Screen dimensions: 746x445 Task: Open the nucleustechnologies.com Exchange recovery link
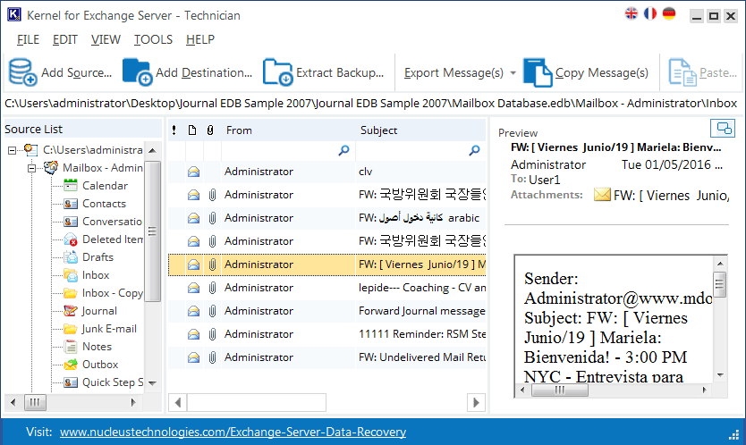[x=233, y=432]
